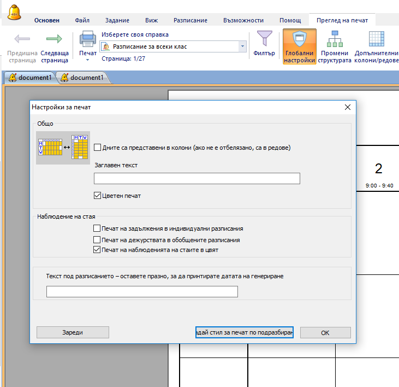The image size is (399, 387).
Task: Open the Разписание ribbon tab
Action: coord(190,20)
